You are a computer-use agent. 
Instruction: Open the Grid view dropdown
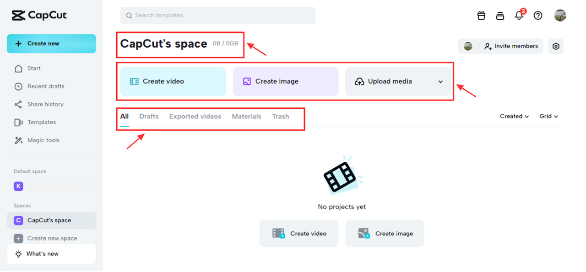click(x=548, y=116)
